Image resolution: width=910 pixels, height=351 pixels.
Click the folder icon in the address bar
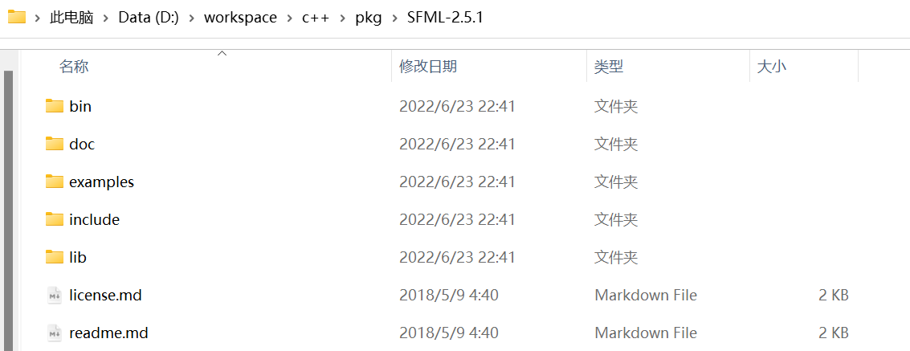(x=17, y=18)
